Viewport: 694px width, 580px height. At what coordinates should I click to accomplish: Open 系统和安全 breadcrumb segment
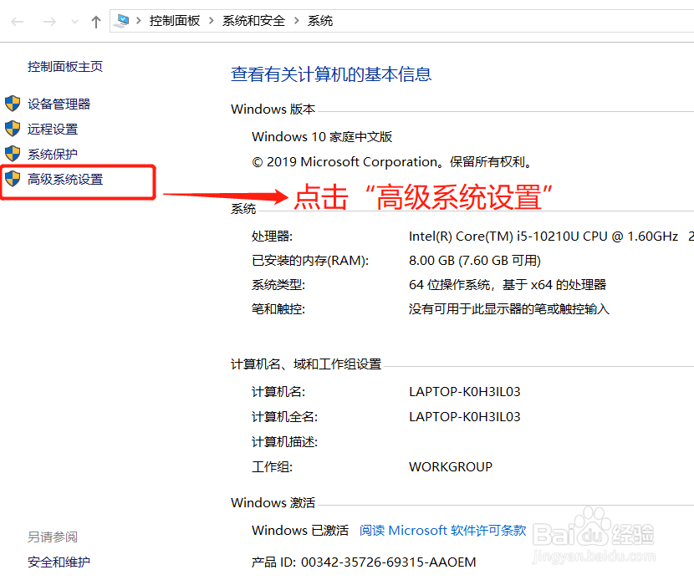coord(253,21)
